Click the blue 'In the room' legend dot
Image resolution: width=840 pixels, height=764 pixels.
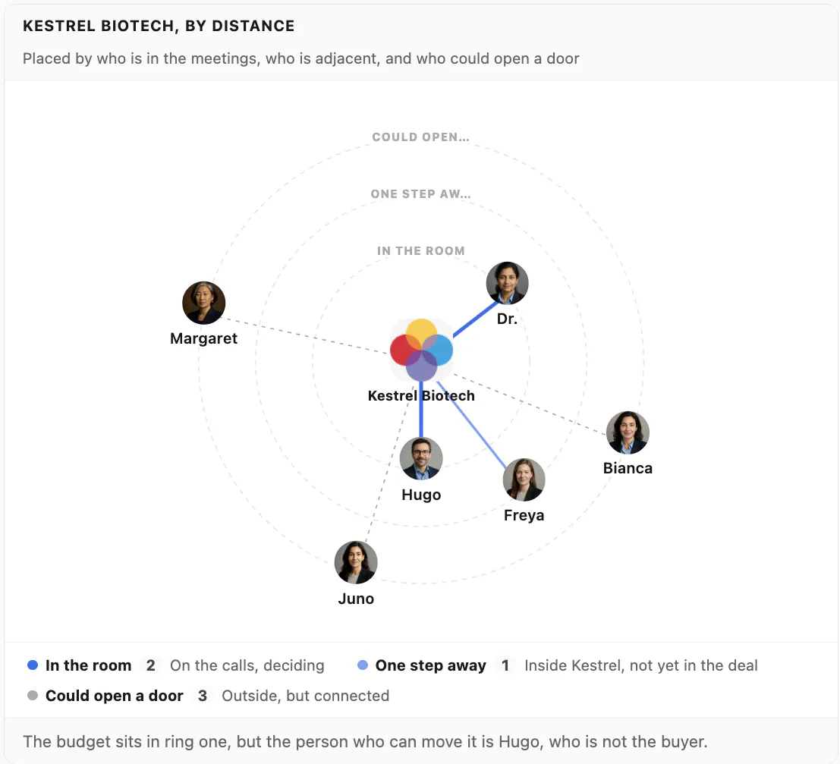click(x=33, y=665)
